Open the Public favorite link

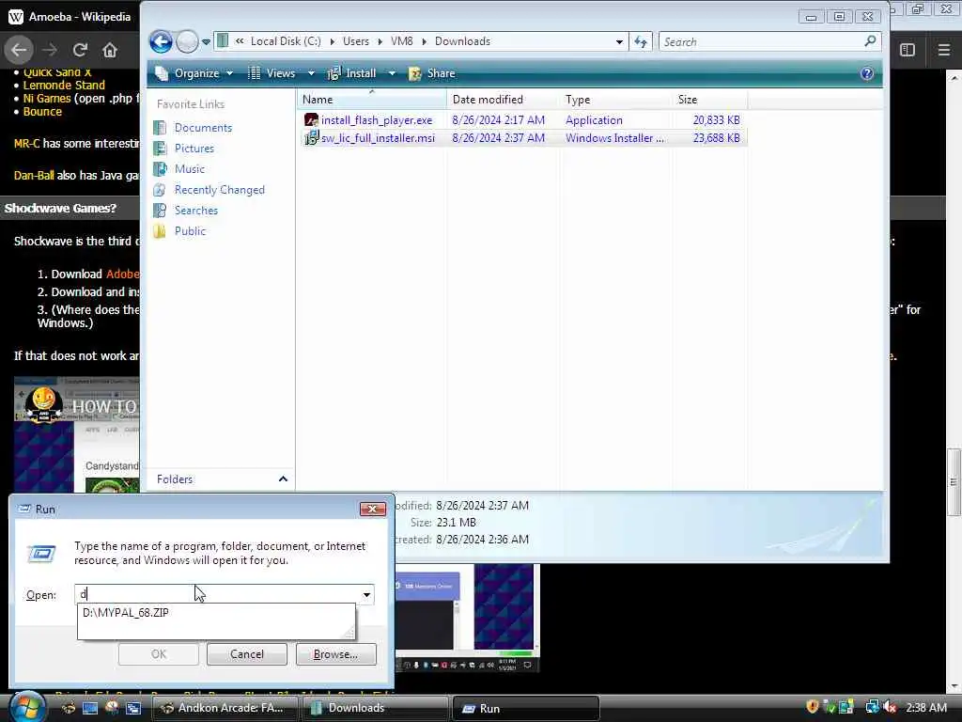tap(190, 231)
